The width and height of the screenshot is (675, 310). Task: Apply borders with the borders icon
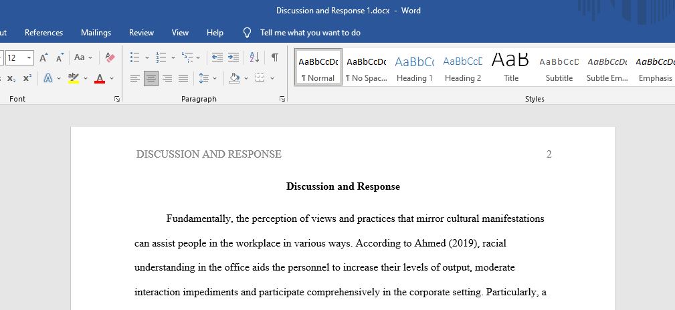pos(260,78)
